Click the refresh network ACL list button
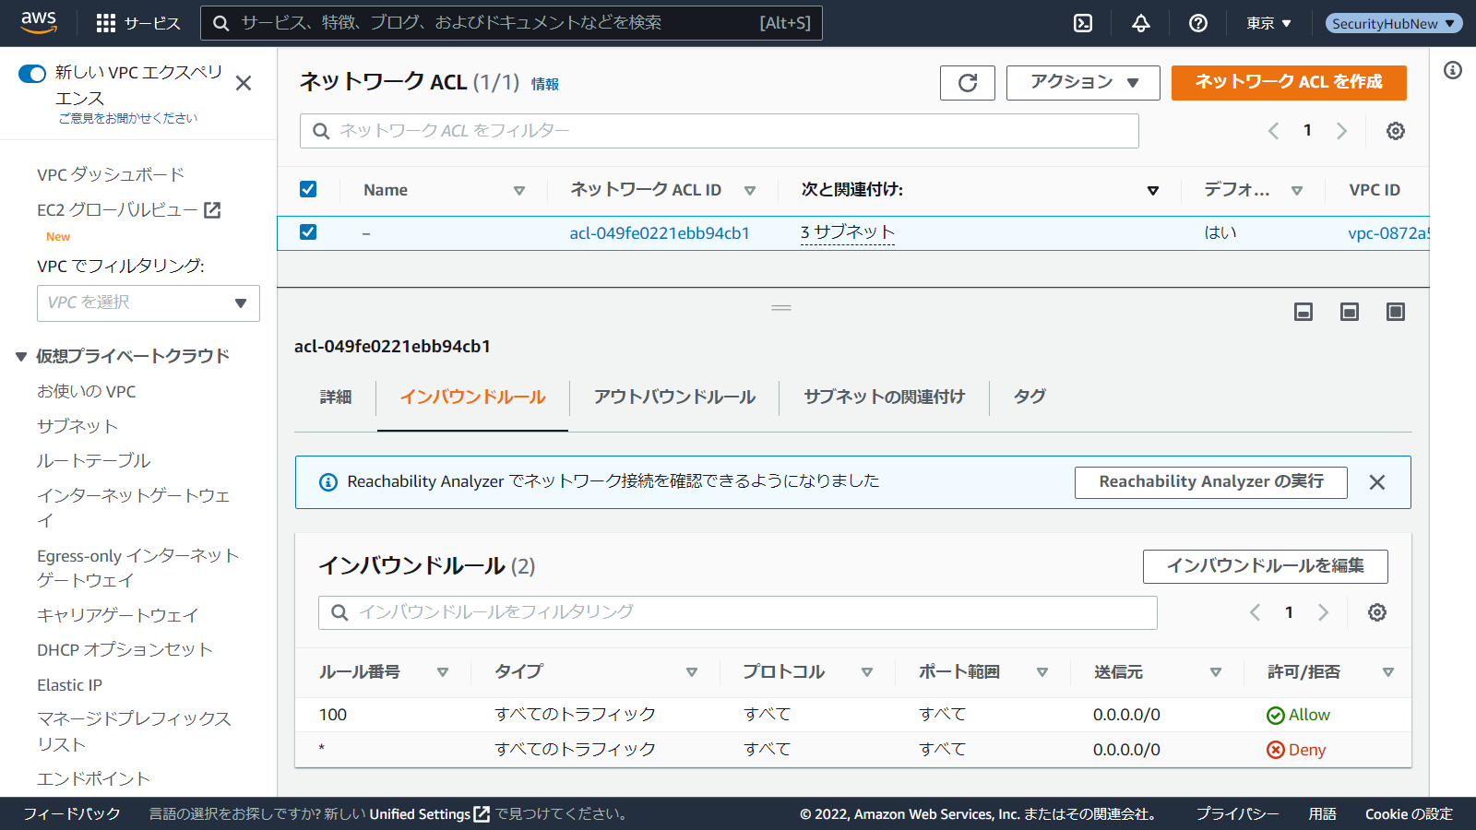Image resolution: width=1476 pixels, height=830 pixels. [x=967, y=83]
